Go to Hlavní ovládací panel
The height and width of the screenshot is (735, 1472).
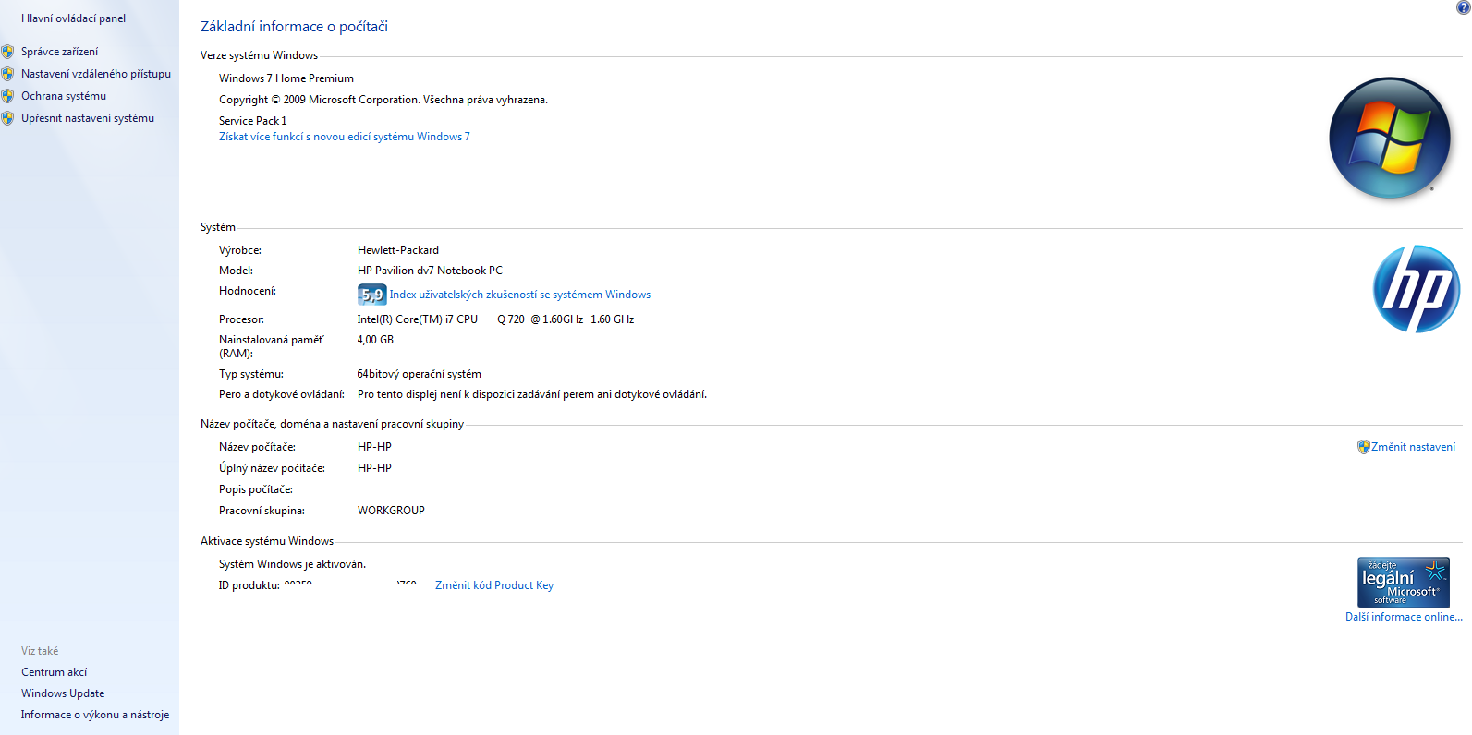tap(73, 18)
